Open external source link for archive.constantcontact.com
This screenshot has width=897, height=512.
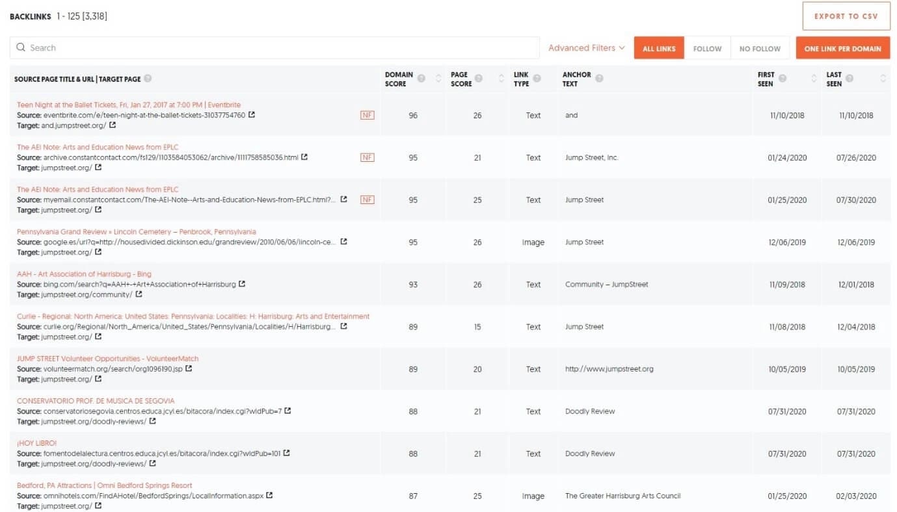304,157
